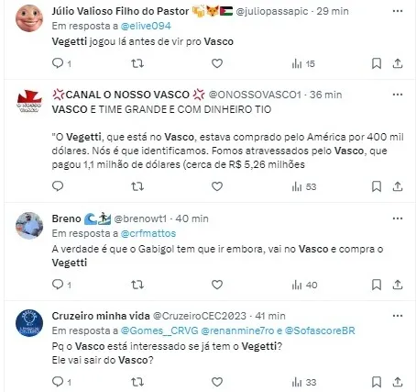416x392 pixels.
Task: Open the @crfmattos profile link
Action: click(148, 233)
